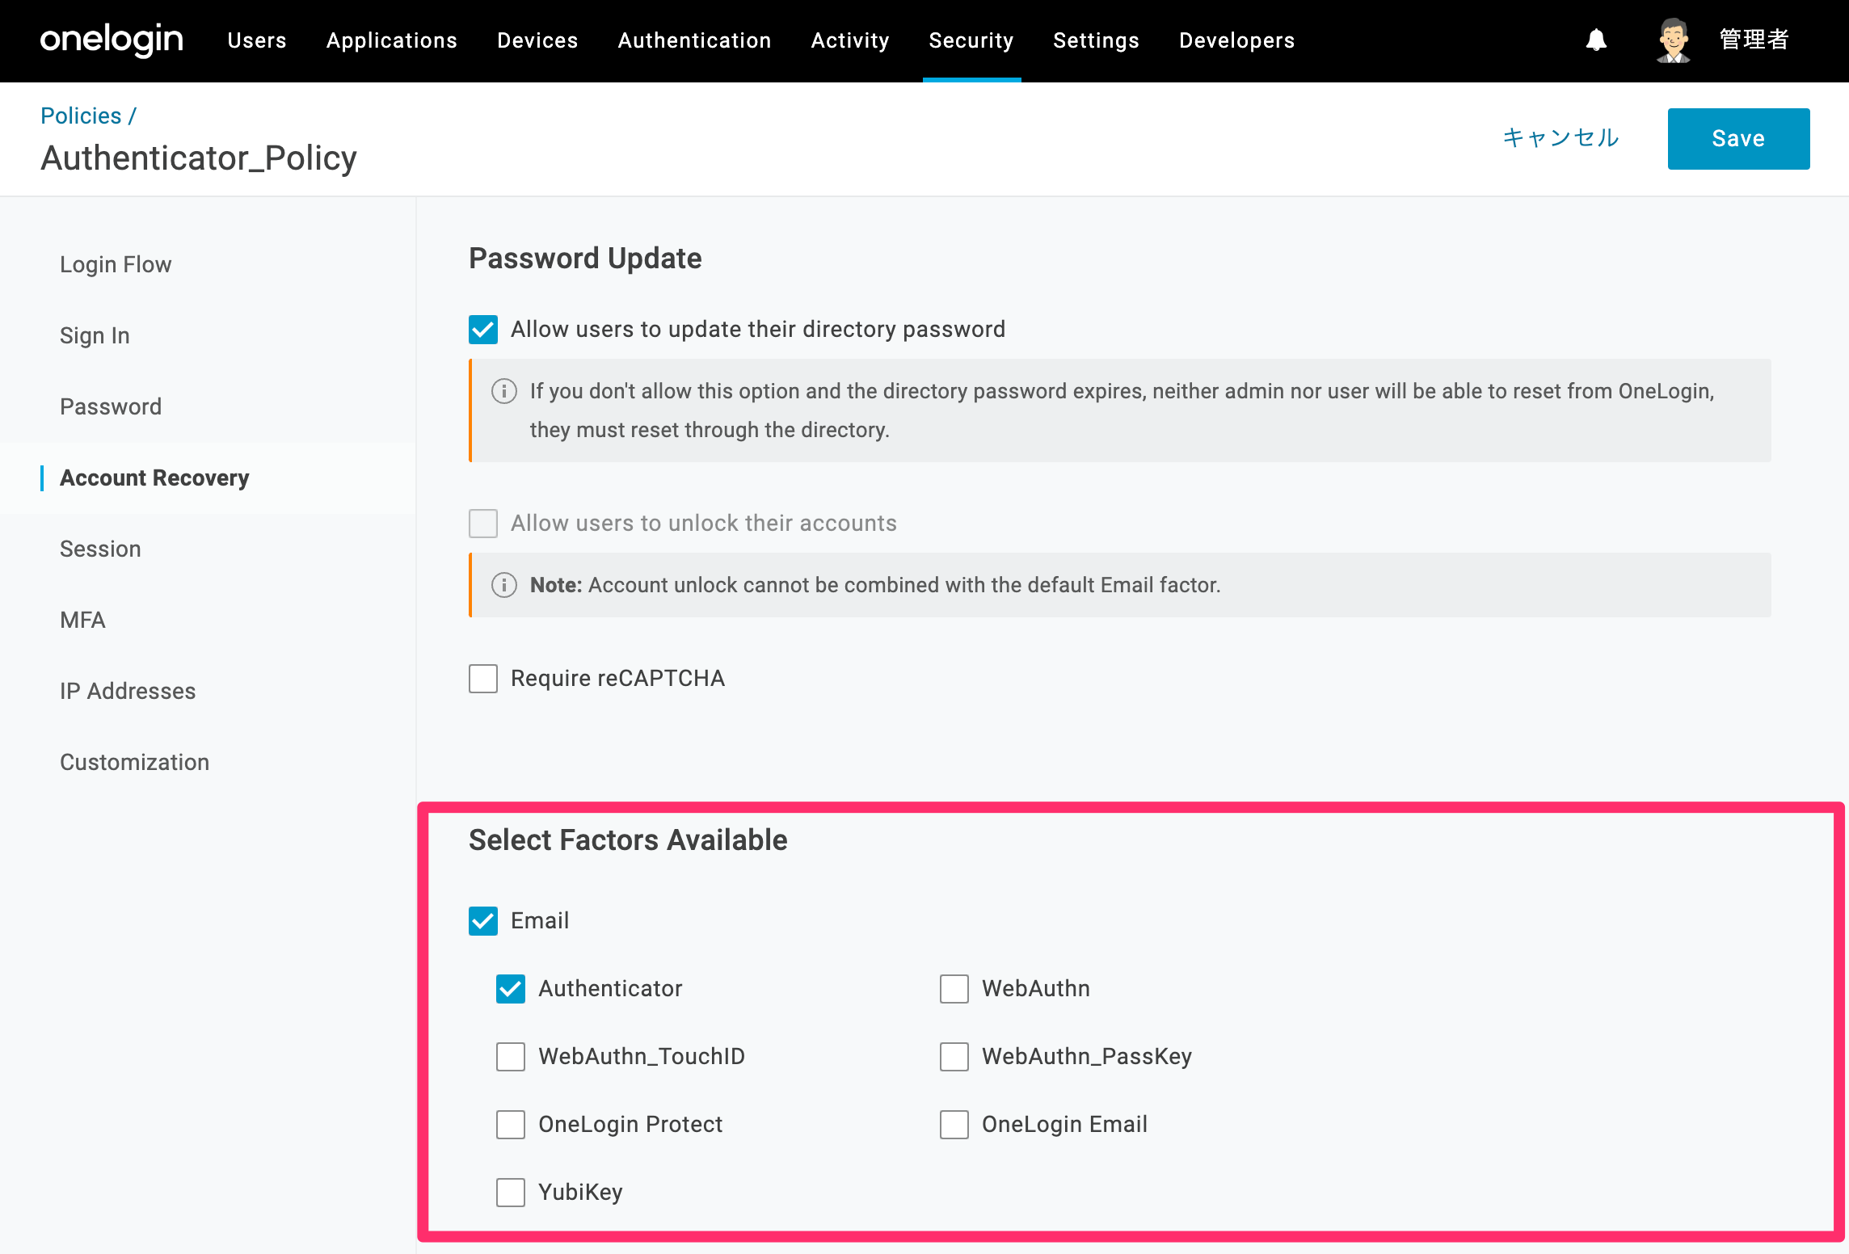The height and width of the screenshot is (1254, 1849).
Task: Click info icon next to account unlock note
Action: click(x=504, y=585)
